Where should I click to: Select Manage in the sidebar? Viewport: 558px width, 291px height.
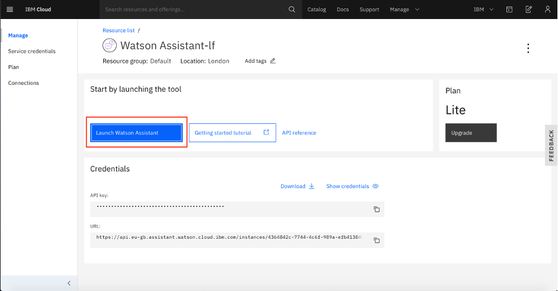pos(18,35)
